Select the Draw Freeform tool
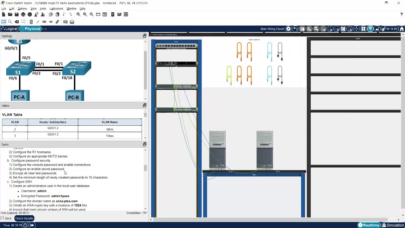Screen dimensions: 405x228 [57, 22]
